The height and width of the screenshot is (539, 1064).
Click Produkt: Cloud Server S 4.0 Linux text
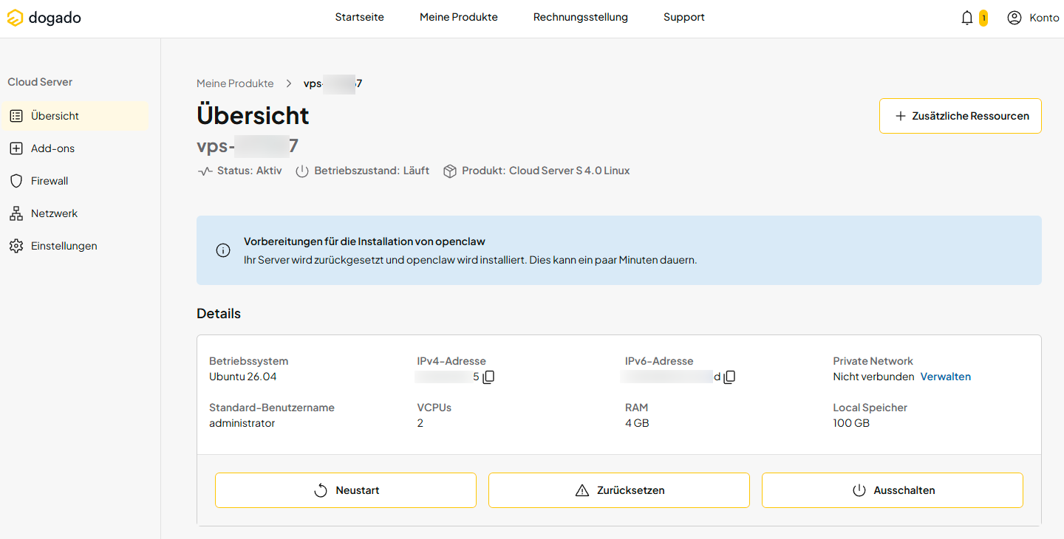(546, 171)
